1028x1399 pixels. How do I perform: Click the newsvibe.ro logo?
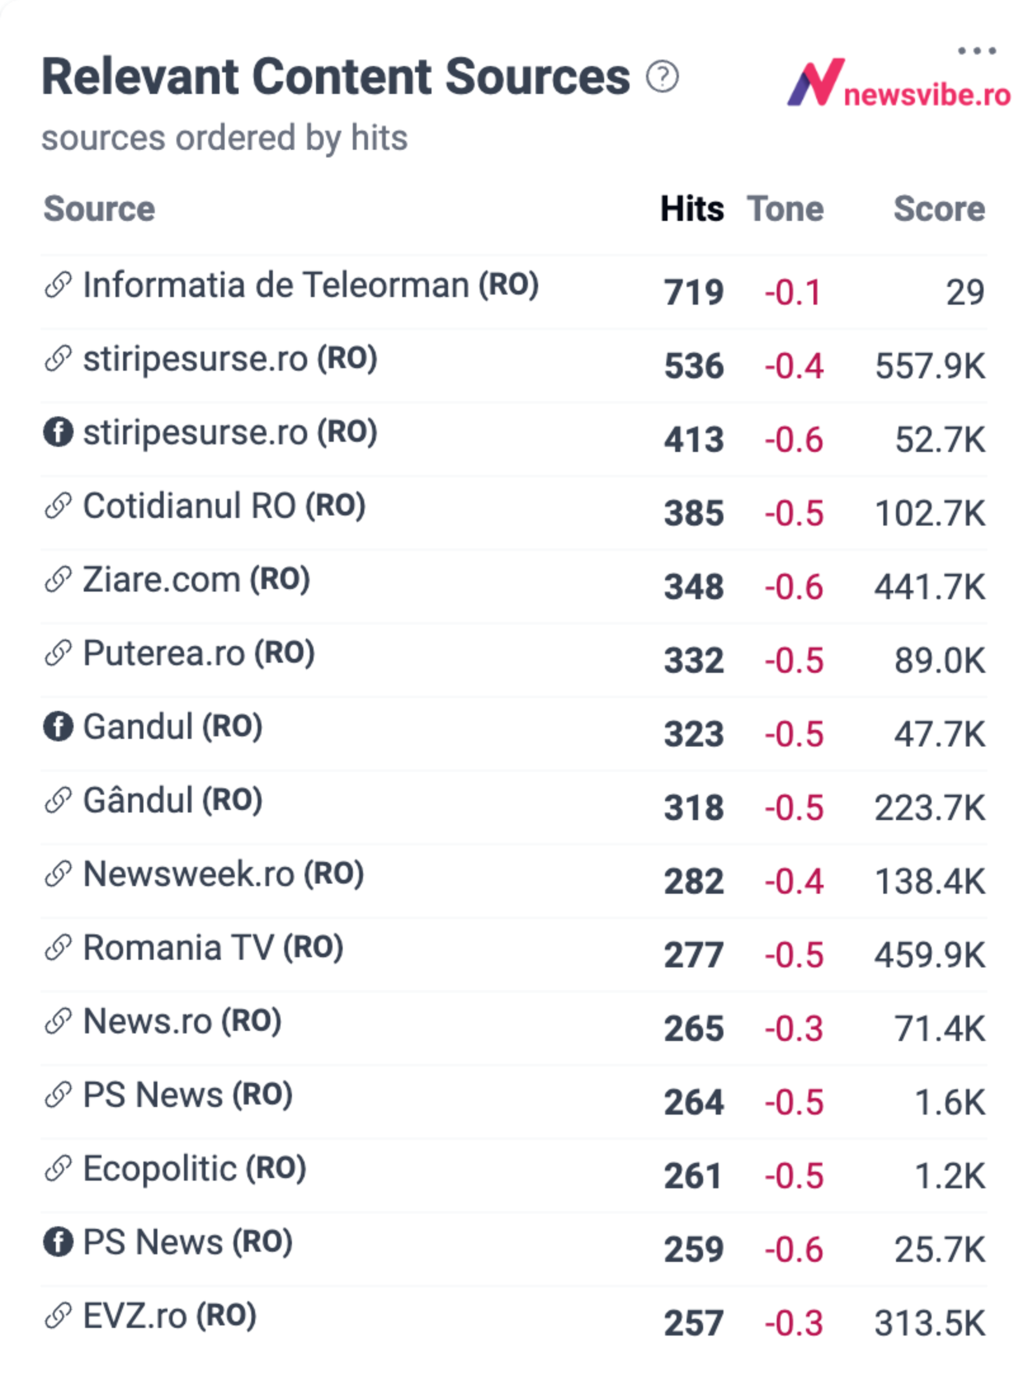899,83
